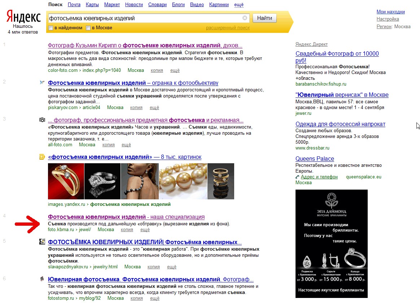Tick the "в Москве" checkbox

(x=88, y=28)
